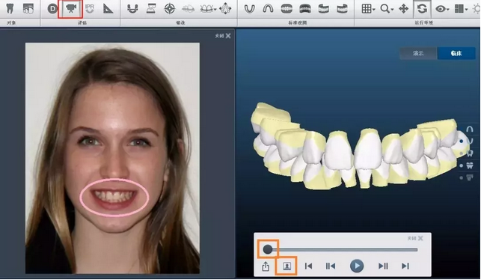Screen dimensions: 481x280
Task: Close the photo panel with 关闭
Action: coord(223,36)
